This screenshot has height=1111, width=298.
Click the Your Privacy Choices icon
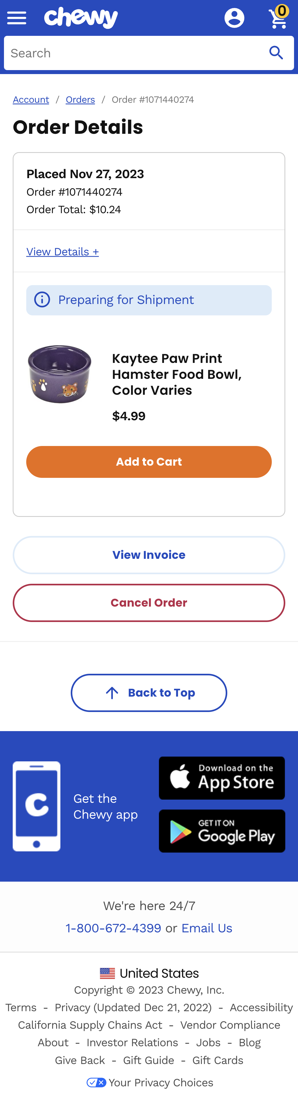pos(96,1082)
